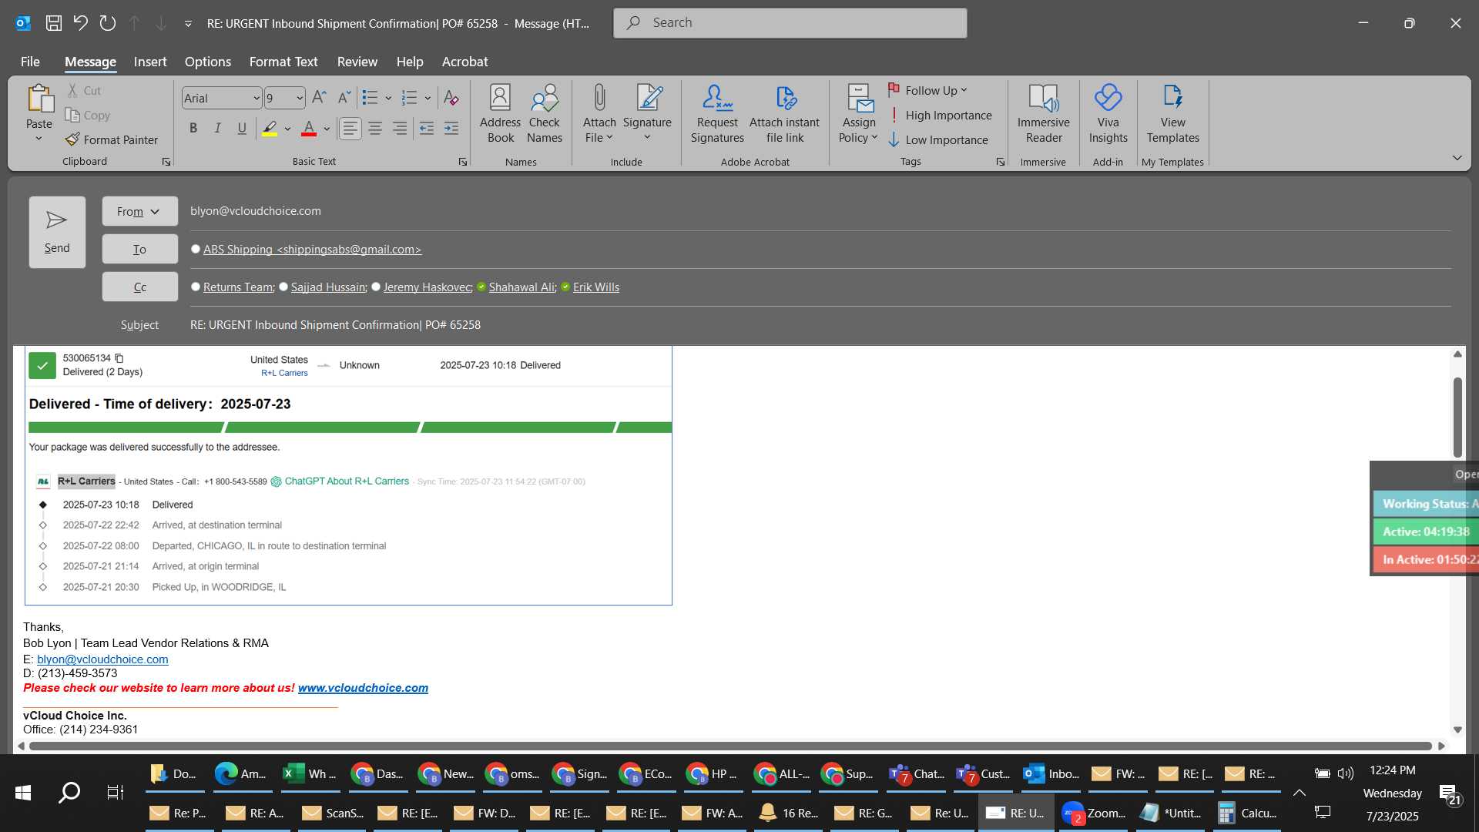Viewport: 1479px width, 832px height.
Task: Click View Templates icon
Action: [x=1172, y=114]
